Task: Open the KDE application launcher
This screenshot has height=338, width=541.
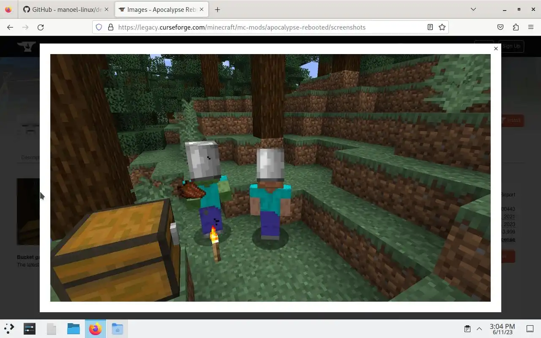Action: click(x=9, y=328)
